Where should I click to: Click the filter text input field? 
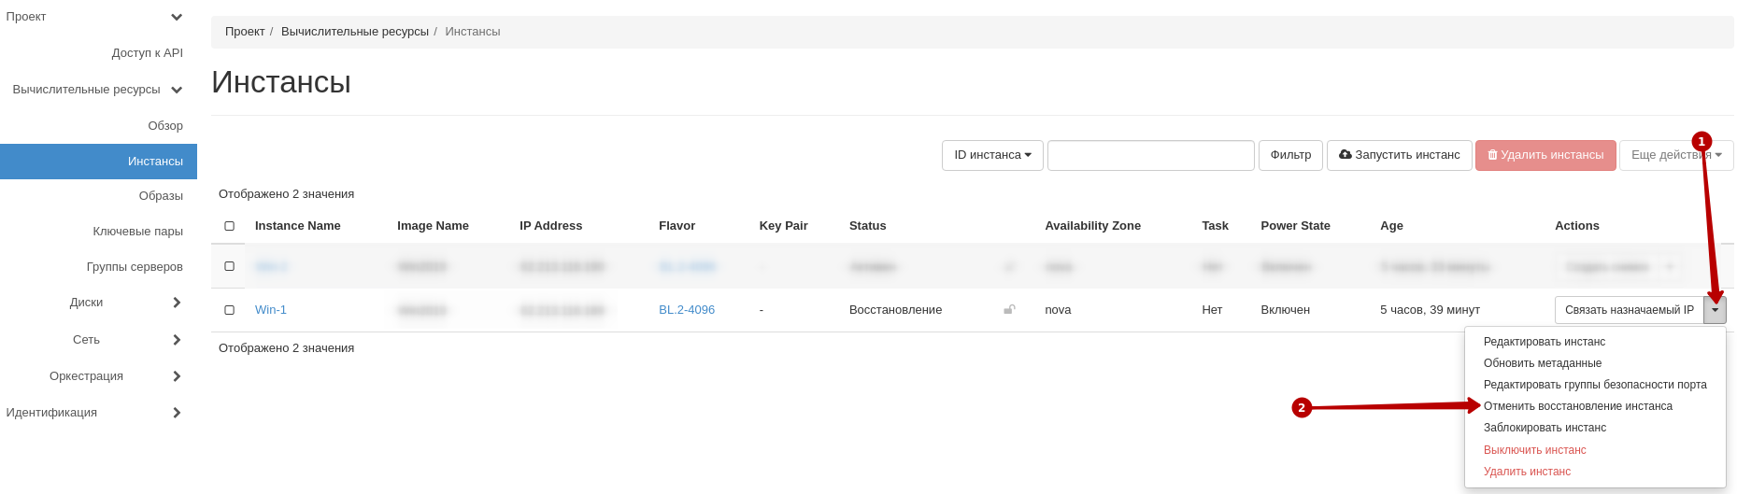pyautogui.click(x=1150, y=155)
